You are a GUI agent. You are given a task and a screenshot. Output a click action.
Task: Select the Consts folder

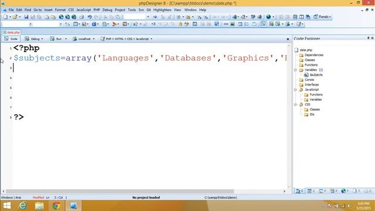coord(309,80)
